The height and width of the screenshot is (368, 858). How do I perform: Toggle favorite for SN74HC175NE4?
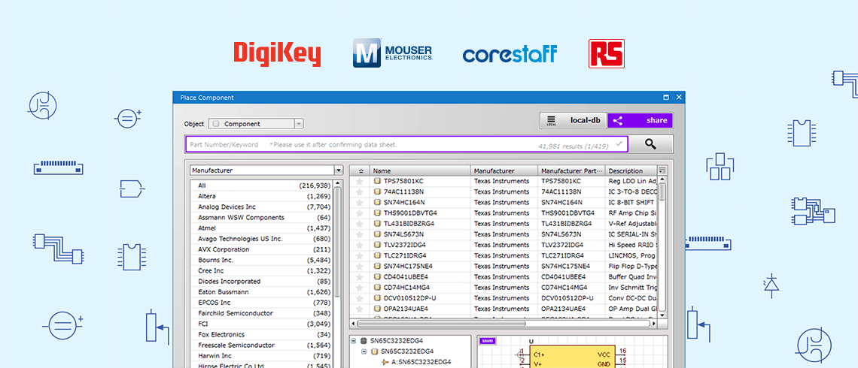point(360,267)
